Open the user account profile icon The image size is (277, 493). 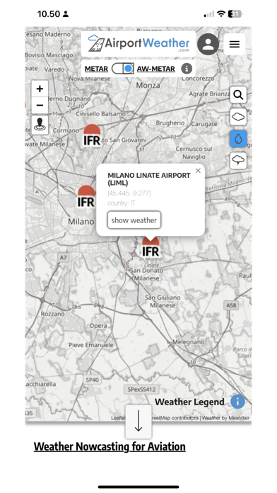click(x=208, y=45)
